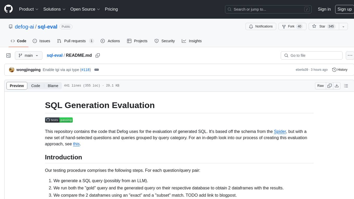
Task: Click the Sign up button
Action: pos(344,9)
